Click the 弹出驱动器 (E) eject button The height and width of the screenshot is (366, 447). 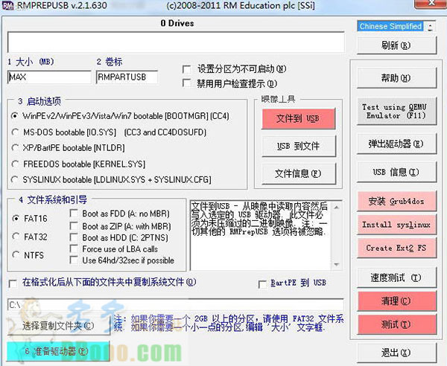396,144
